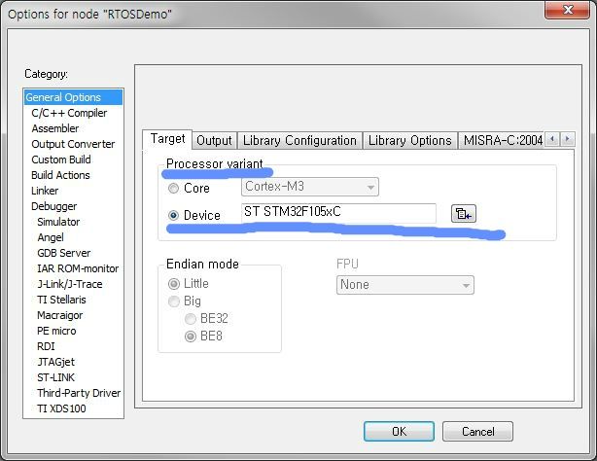Choose Big endian mode radio
This screenshot has height=461, width=597.
[174, 301]
